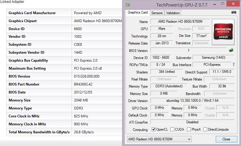Viewport: 241px width, 146px height.
Task: Click bandwidth value '28.8 GByte/s'
Action: pyautogui.click(x=84, y=132)
